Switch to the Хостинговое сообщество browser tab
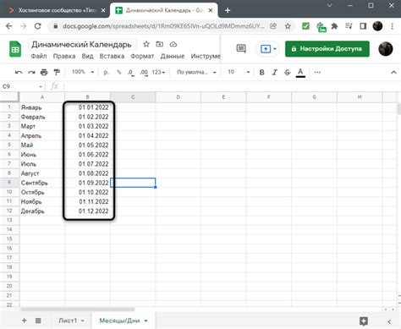The height and width of the screenshot is (329, 401). pyautogui.click(x=57, y=10)
